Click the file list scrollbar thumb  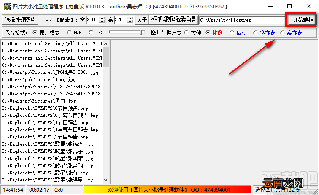105,57
